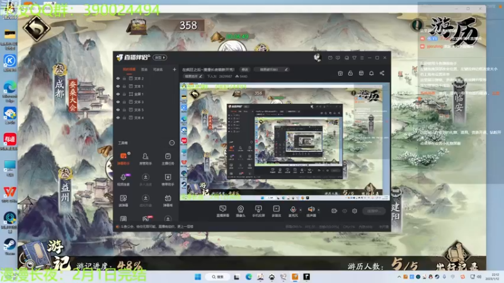Collapse the toolbox with the round button
The height and width of the screenshot is (283, 504).
[x=171, y=143]
